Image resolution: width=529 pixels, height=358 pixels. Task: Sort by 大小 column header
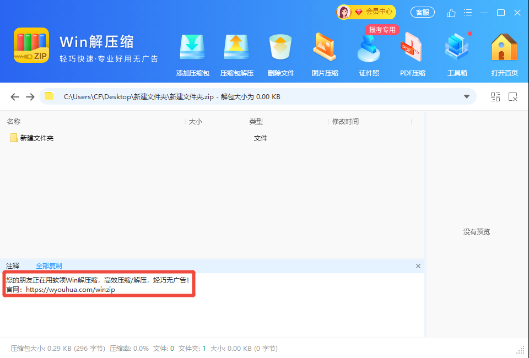tap(195, 121)
